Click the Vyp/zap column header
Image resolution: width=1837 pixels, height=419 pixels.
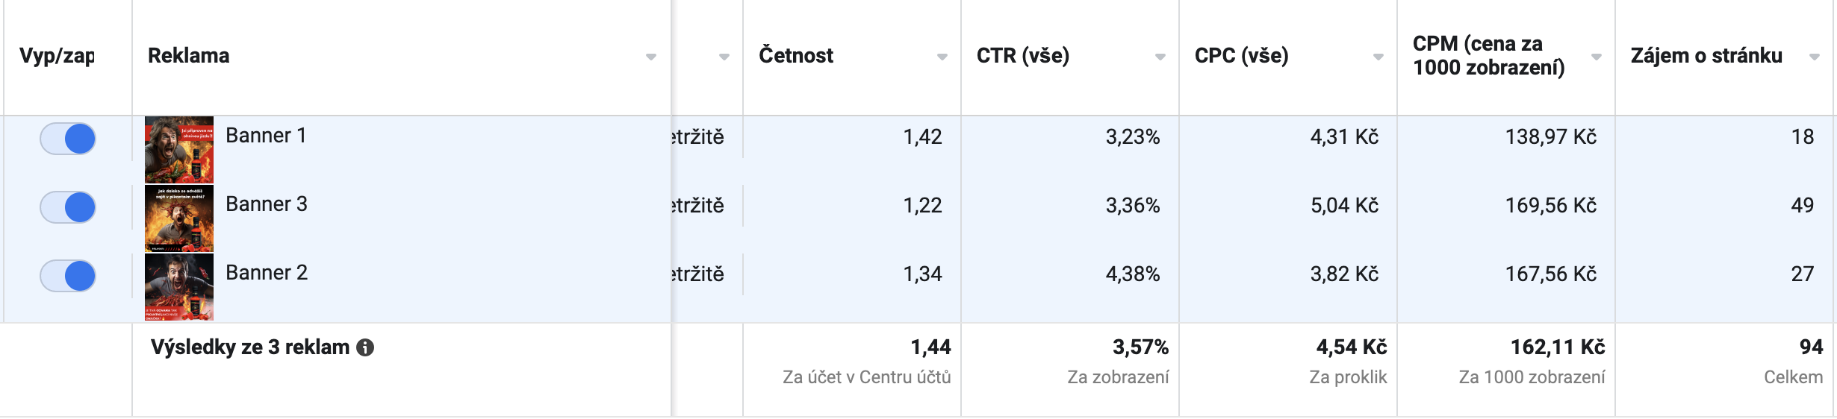pos(57,56)
